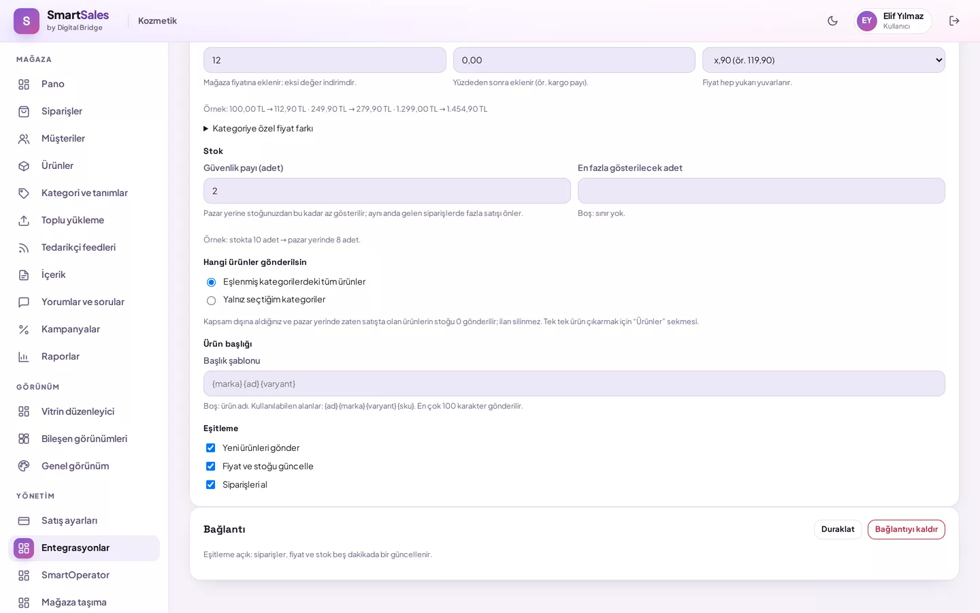Click the İçerik document icon

click(24, 275)
